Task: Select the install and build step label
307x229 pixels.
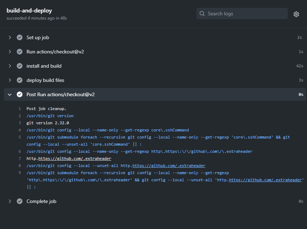Action: pos(44,66)
